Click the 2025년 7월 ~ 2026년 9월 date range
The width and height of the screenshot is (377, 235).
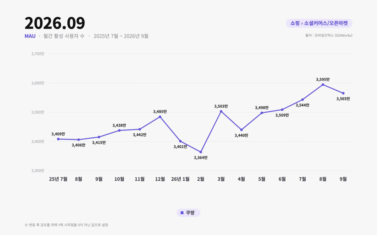click(x=121, y=36)
